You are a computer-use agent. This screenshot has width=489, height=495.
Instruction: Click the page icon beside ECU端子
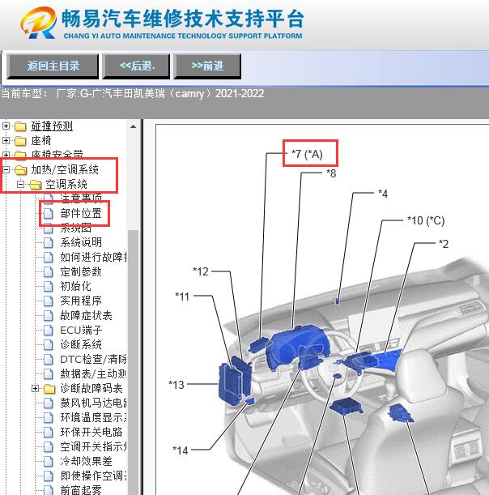click(48, 331)
